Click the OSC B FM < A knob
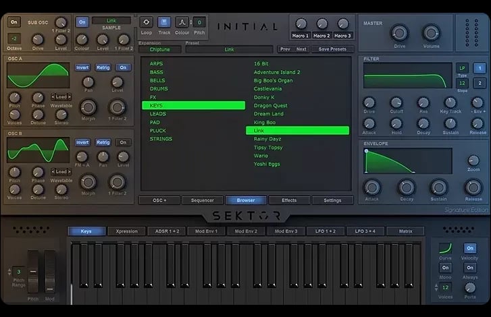The width and height of the screenshot is (491, 317). pyautogui.click(x=82, y=156)
